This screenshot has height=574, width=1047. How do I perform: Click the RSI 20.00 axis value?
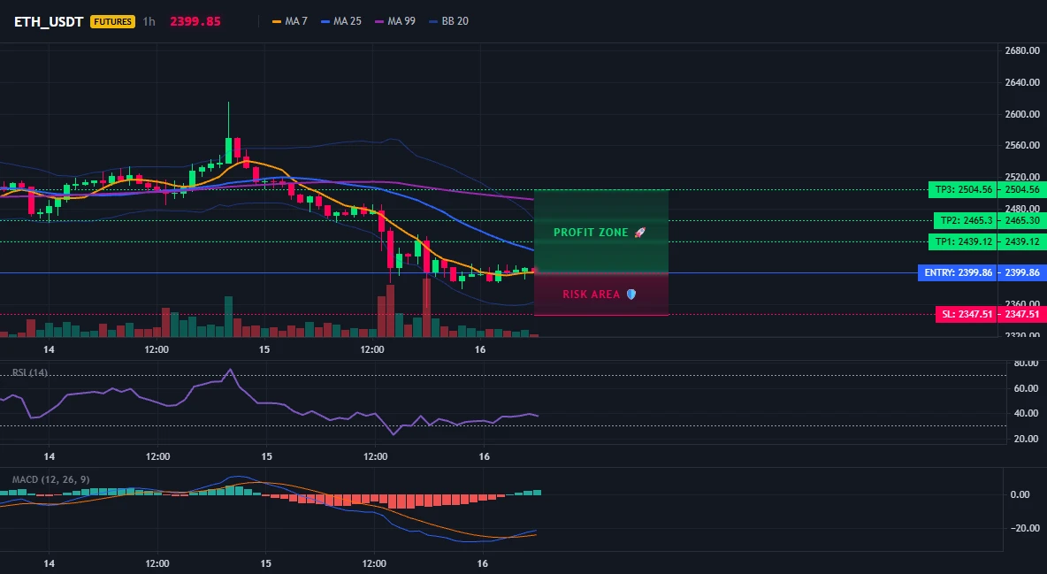point(1026,439)
